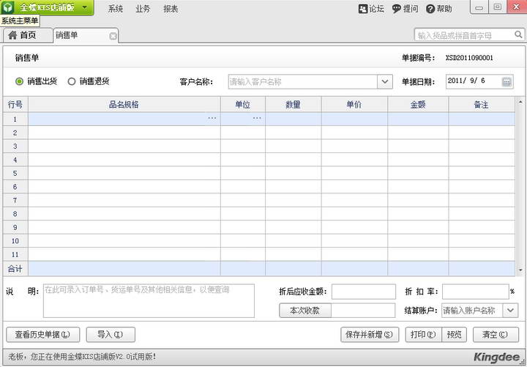This screenshot has height=367, width=527.
Task: Click the 说明 notes text box
Action: click(149, 300)
